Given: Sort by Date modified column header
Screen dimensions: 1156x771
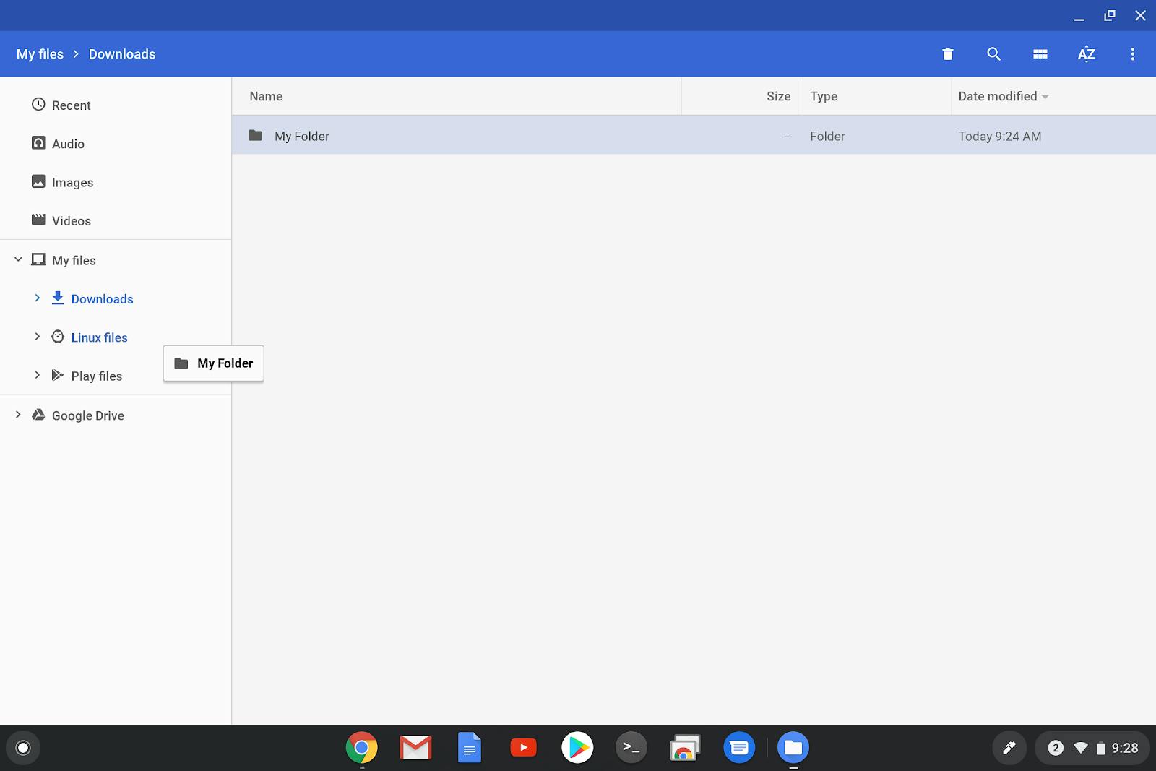Looking at the screenshot, I should click(998, 96).
